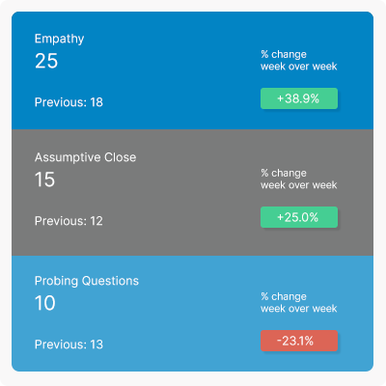Select the Probing Questions title
This screenshot has width=386, height=386.
(87, 281)
